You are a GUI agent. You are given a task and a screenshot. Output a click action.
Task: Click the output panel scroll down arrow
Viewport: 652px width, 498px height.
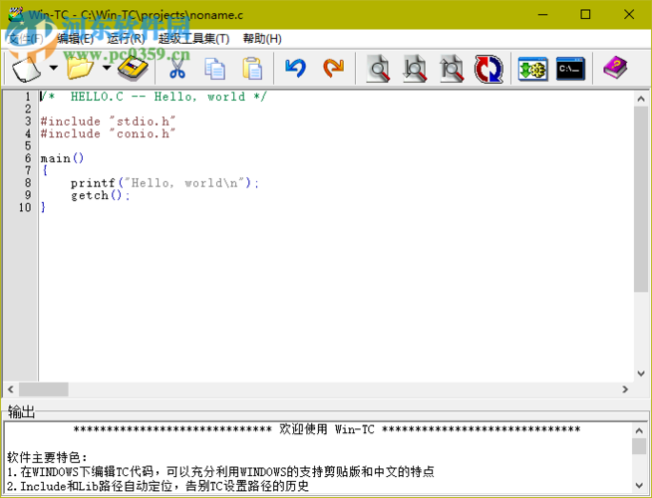pyautogui.click(x=639, y=485)
